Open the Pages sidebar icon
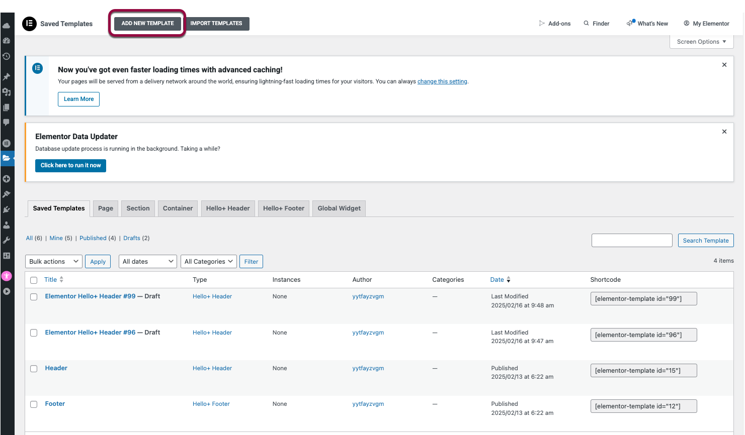 click(7, 107)
